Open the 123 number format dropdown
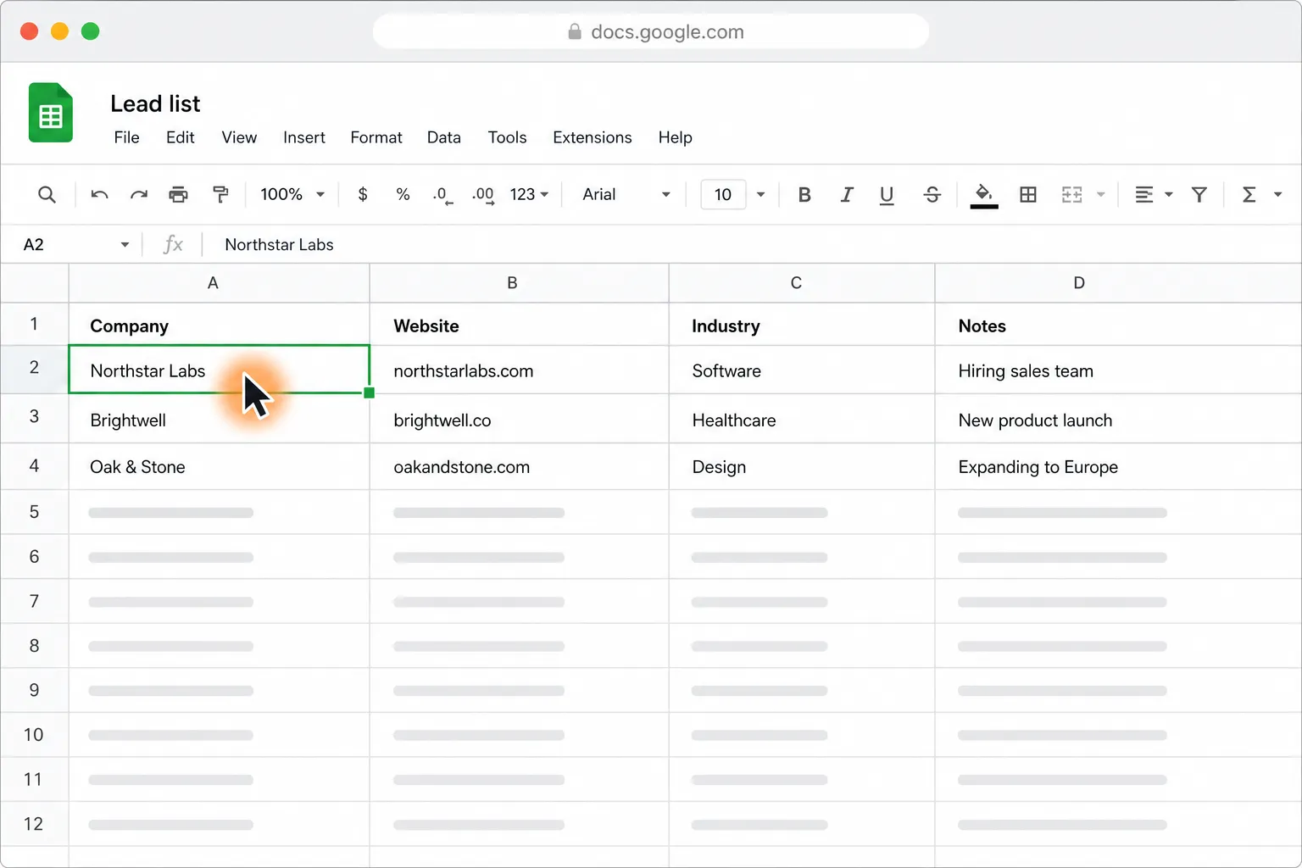Viewport: 1302px width, 868px height. click(529, 195)
